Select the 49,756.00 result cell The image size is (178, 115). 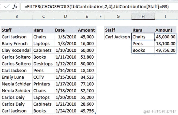click(x=165, y=50)
